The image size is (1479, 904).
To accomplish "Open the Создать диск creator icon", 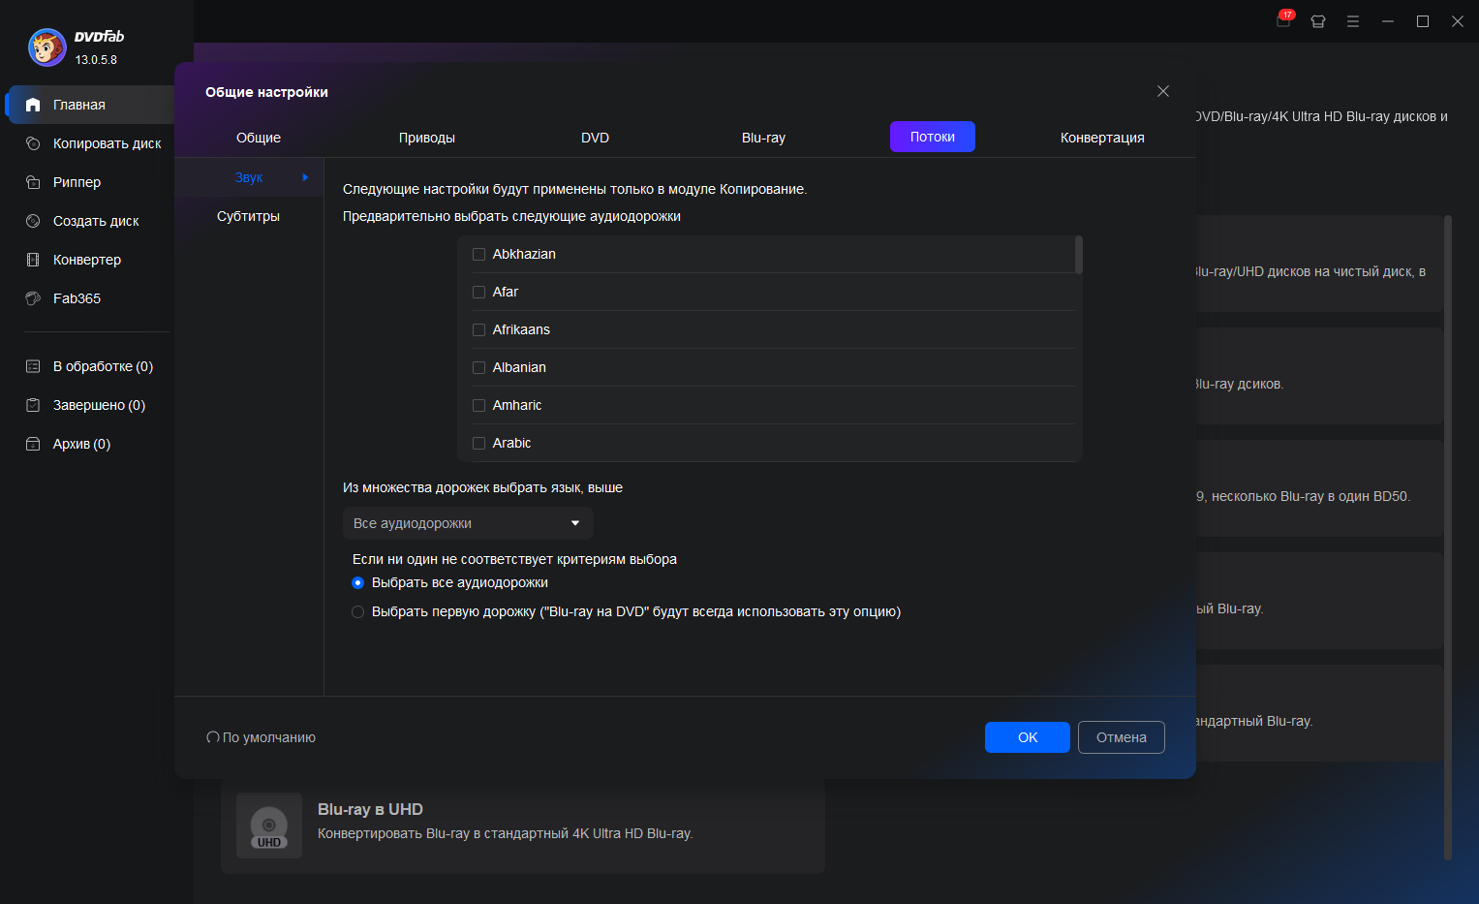I will (33, 221).
